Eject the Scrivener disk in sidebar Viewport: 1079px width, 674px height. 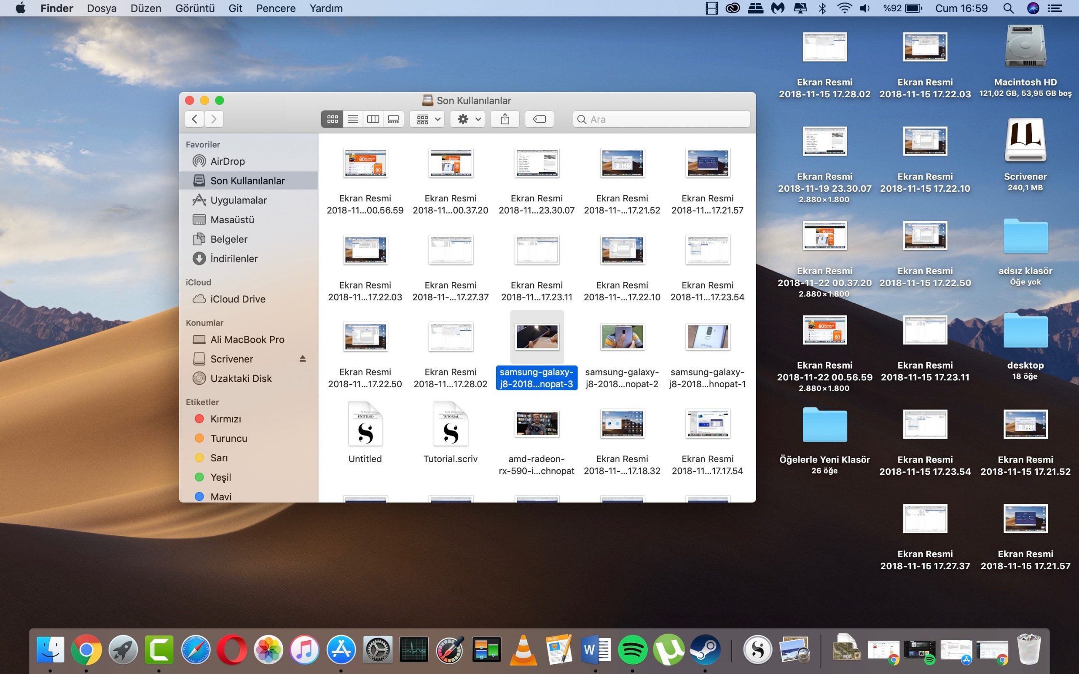303,359
